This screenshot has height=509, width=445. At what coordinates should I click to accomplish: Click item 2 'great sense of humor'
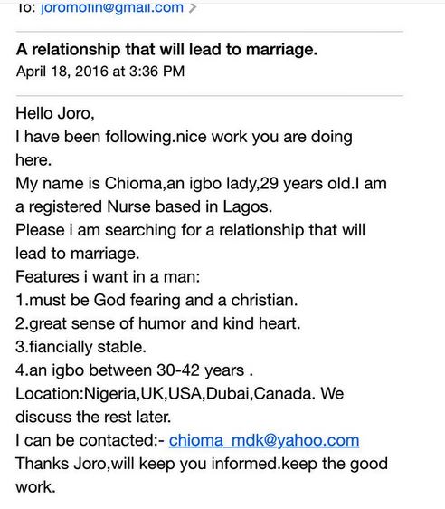(x=158, y=323)
